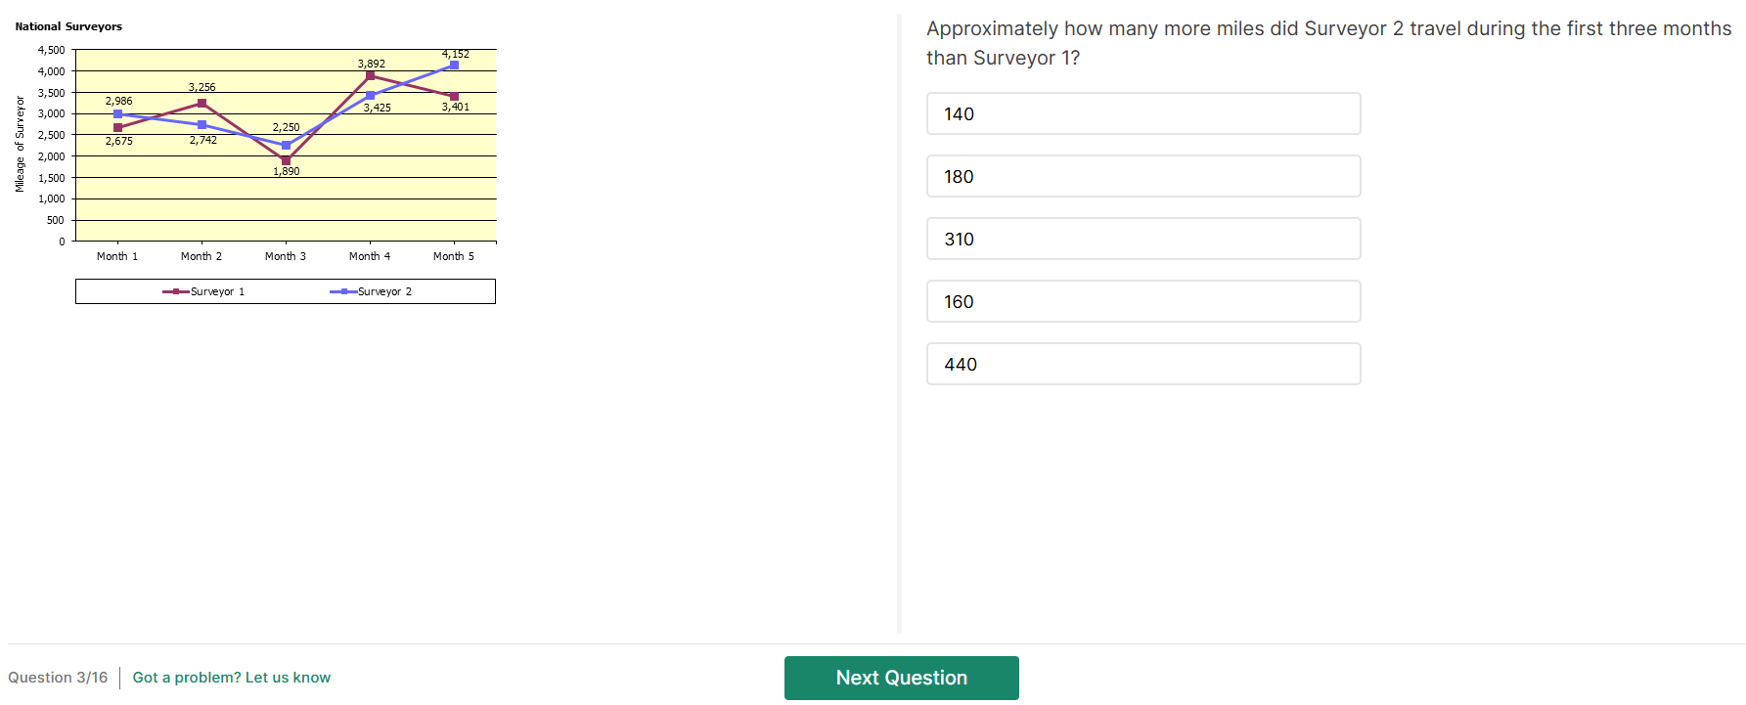
Task: Select the answer option 160
Action: click(x=1142, y=301)
